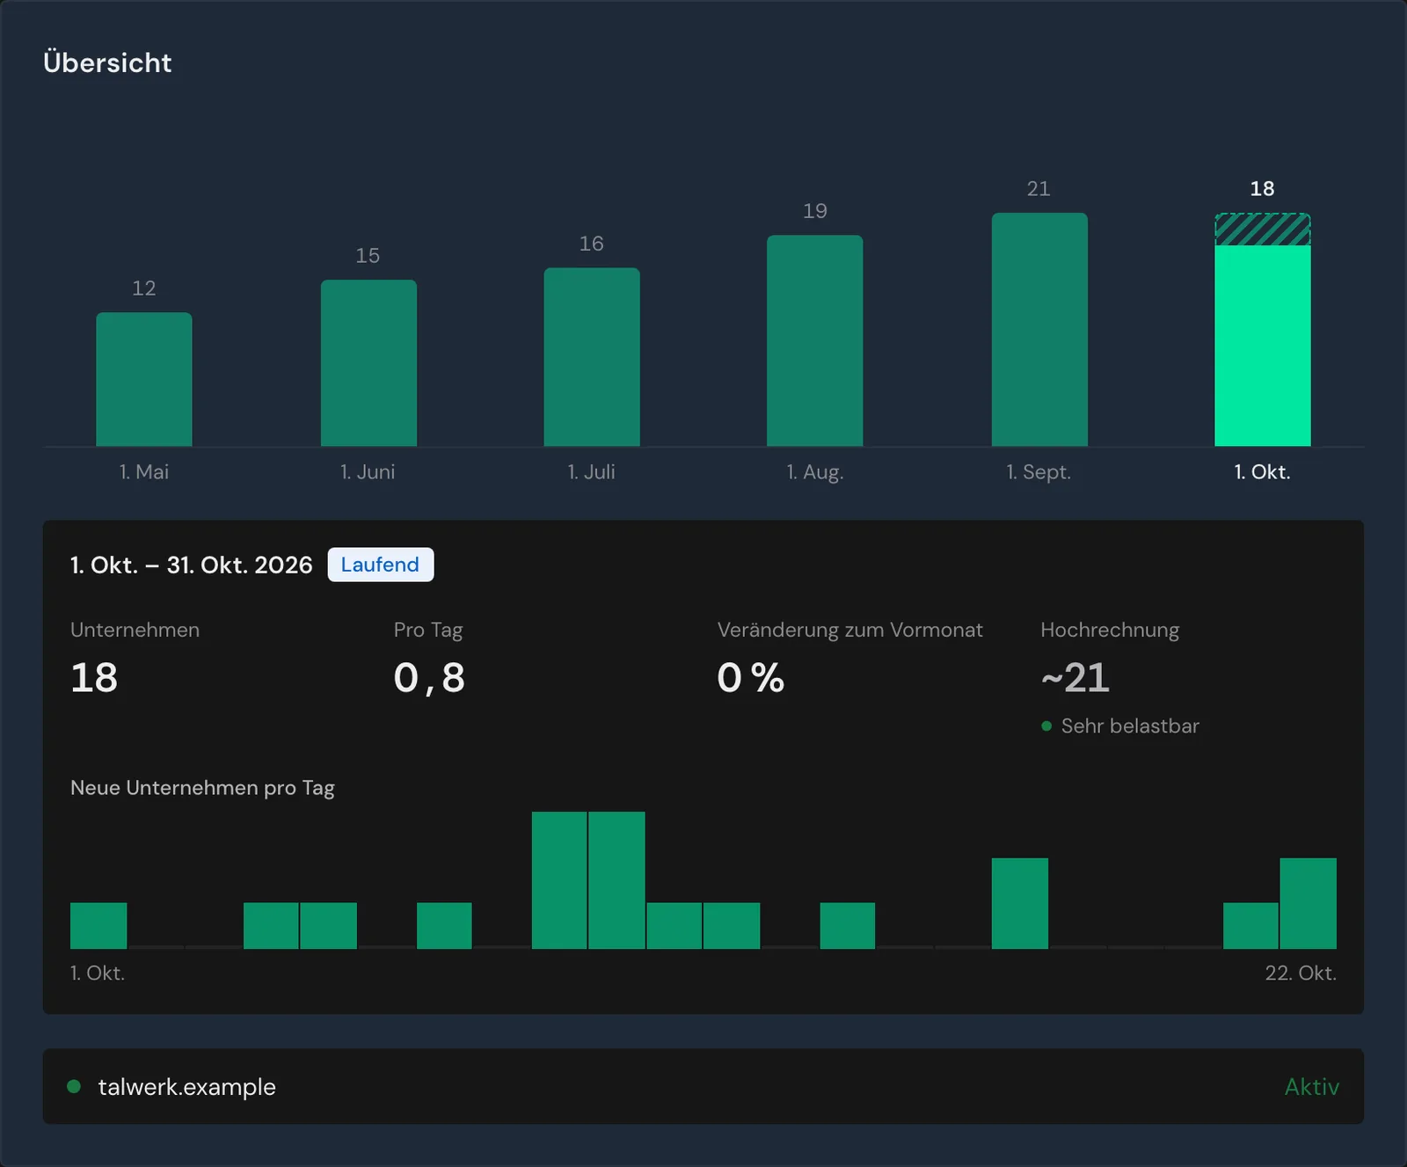
Task: Click the 1. Okt. axis label under the daily chart
Action: [x=98, y=973]
